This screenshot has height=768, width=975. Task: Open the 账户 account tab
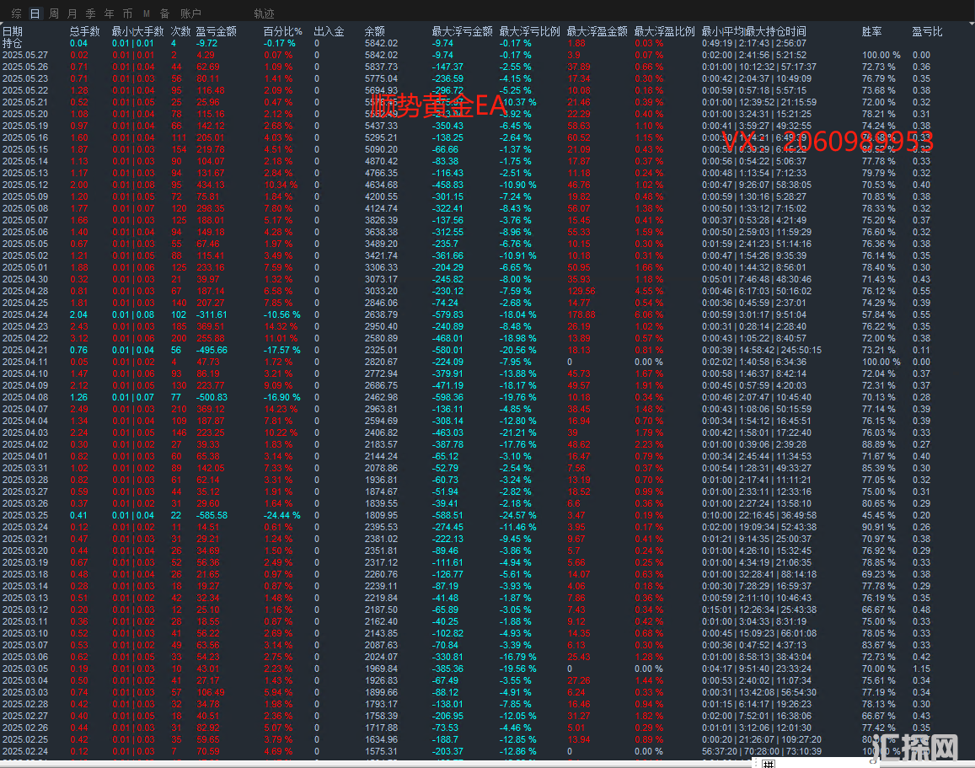(190, 13)
